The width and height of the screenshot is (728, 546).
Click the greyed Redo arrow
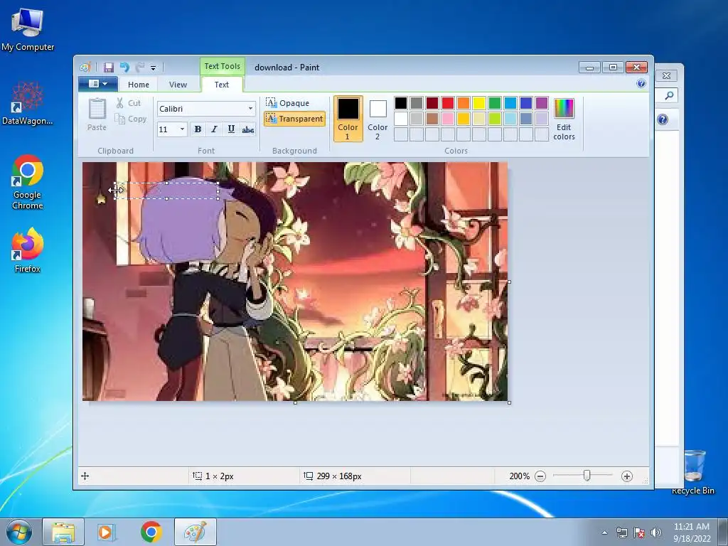pos(139,68)
